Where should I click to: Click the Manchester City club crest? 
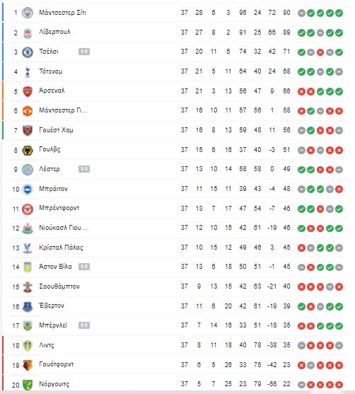coord(28,13)
